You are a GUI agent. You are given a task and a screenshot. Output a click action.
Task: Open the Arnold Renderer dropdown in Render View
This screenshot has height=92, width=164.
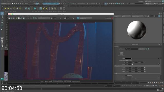pos(44,18)
